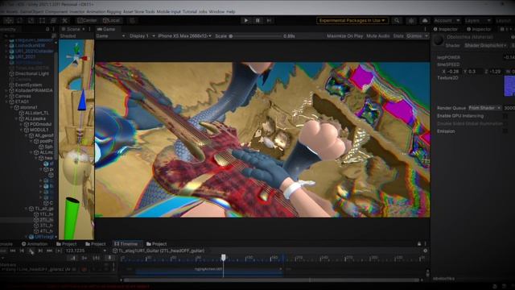This screenshot has height=290, width=515.
Task: Play the Timeline preview
Action: [x=31, y=251]
